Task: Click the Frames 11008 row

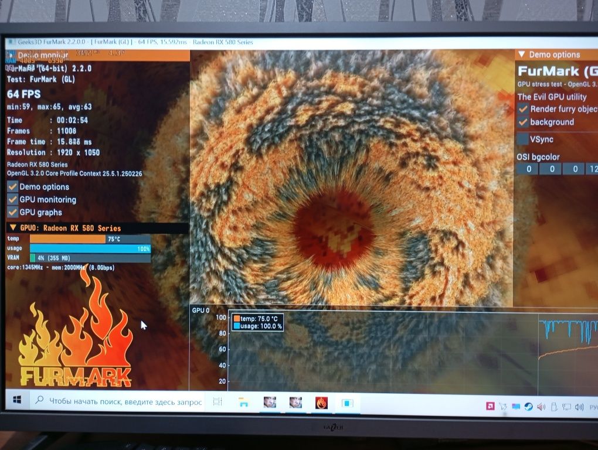Action: (x=42, y=131)
